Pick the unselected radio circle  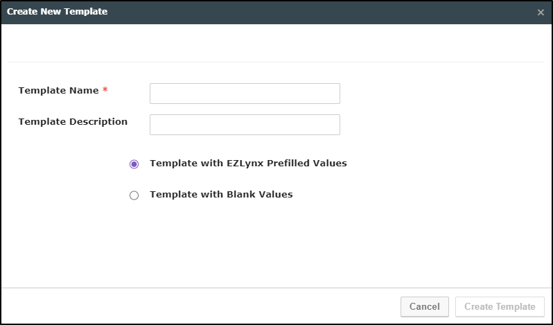[x=134, y=195]
